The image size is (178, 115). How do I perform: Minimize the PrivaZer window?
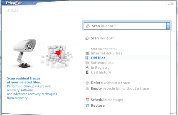[x=169, y=4]
